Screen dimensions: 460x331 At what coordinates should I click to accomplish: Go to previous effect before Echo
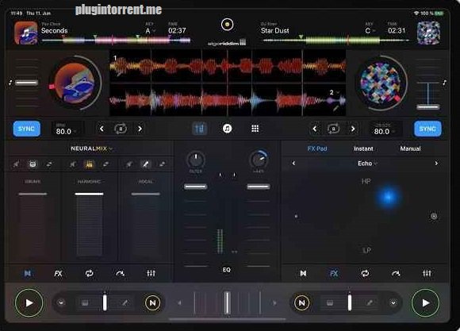tap(293, 164)
